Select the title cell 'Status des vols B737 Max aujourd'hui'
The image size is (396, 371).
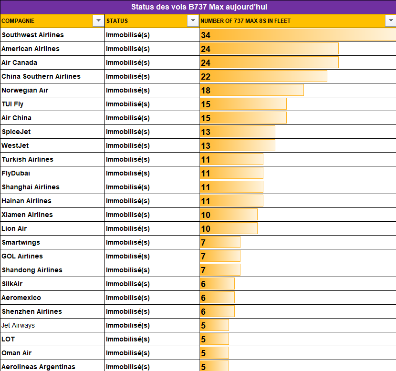pos(199,7)
